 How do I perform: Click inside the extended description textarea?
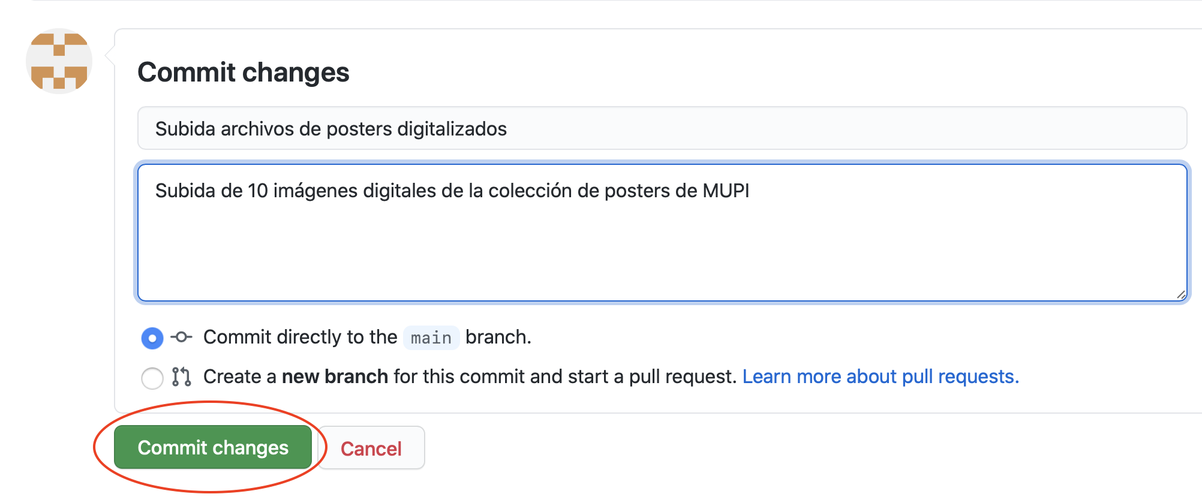[660, 231]
